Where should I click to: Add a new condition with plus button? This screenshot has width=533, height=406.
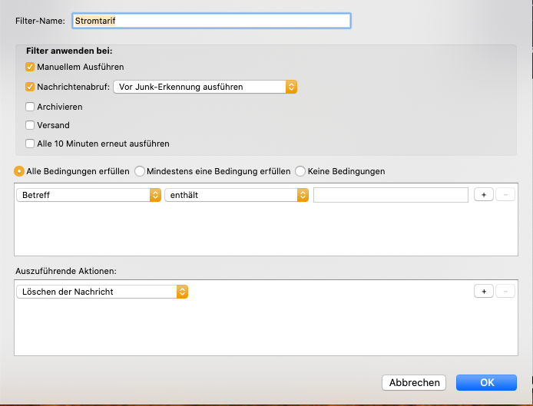click(x=483, y=195)
